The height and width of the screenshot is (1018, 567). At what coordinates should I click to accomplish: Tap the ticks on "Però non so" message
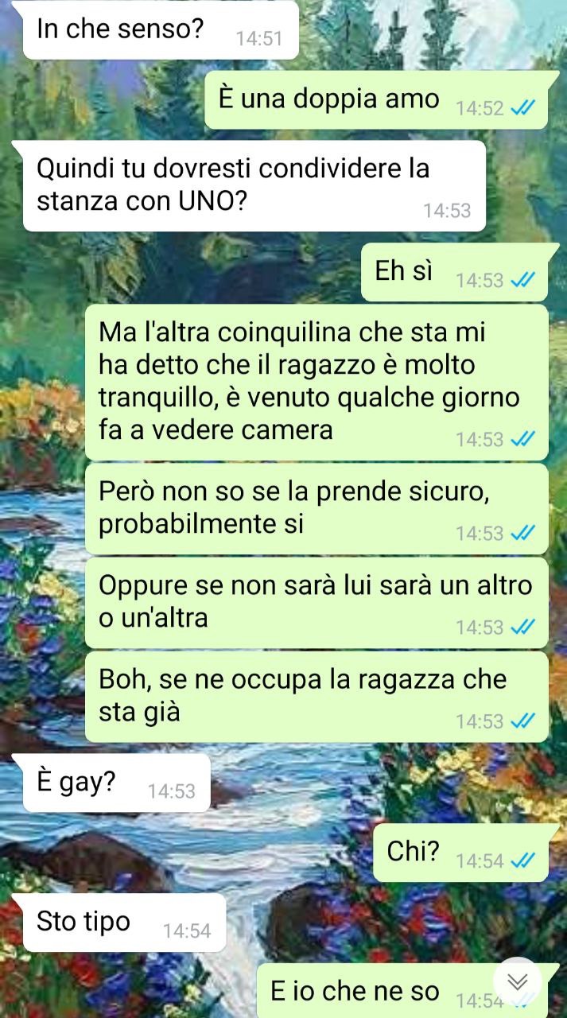pyautogui.click(x=522, y=534)
